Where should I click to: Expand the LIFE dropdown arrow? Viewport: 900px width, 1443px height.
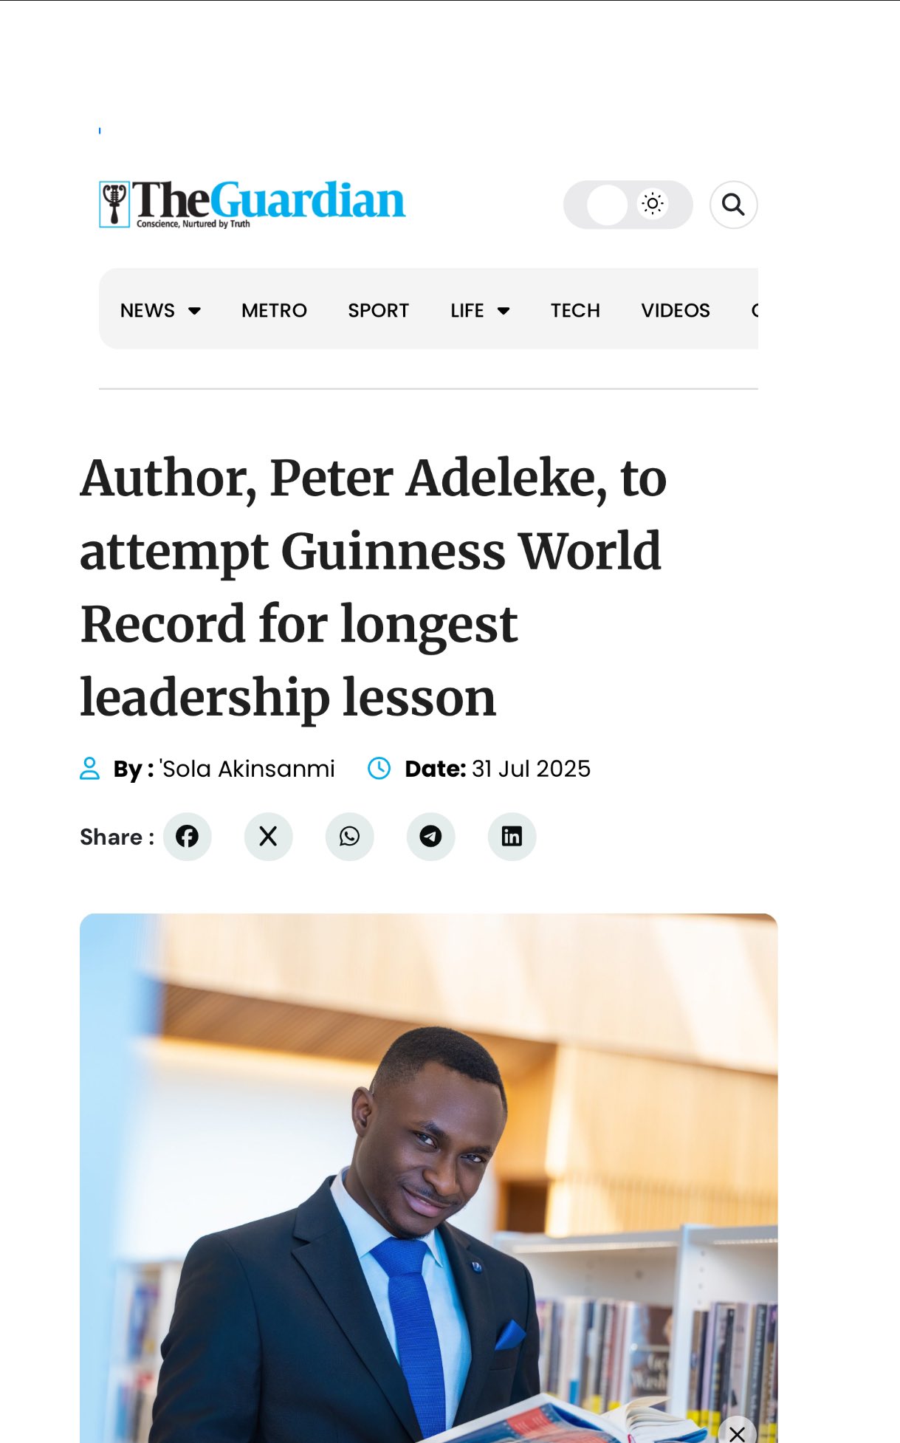pos(504,311)
